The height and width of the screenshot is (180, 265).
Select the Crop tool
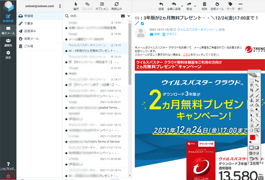point(251,90)
